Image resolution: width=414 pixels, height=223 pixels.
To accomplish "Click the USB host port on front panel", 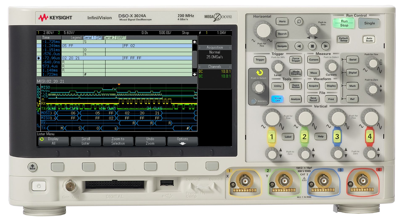I will coord(167,183).
